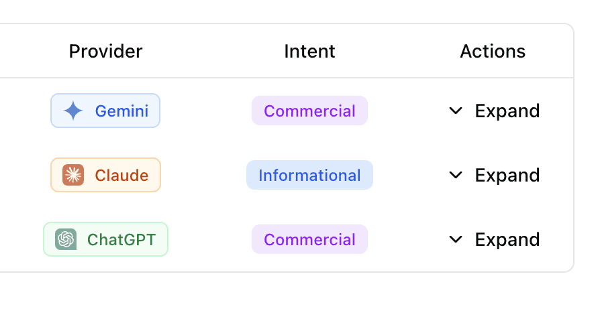Sort by the Provider column header
This screenshot has height=335, width=596.
click(106, 51)
